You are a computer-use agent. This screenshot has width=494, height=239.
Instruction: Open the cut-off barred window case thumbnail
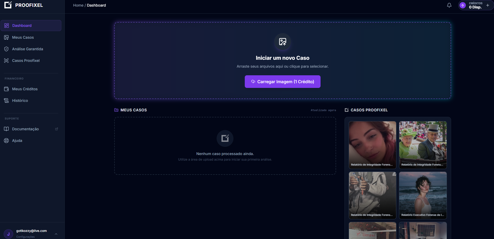pyautogui.click(x=423, y=231)
